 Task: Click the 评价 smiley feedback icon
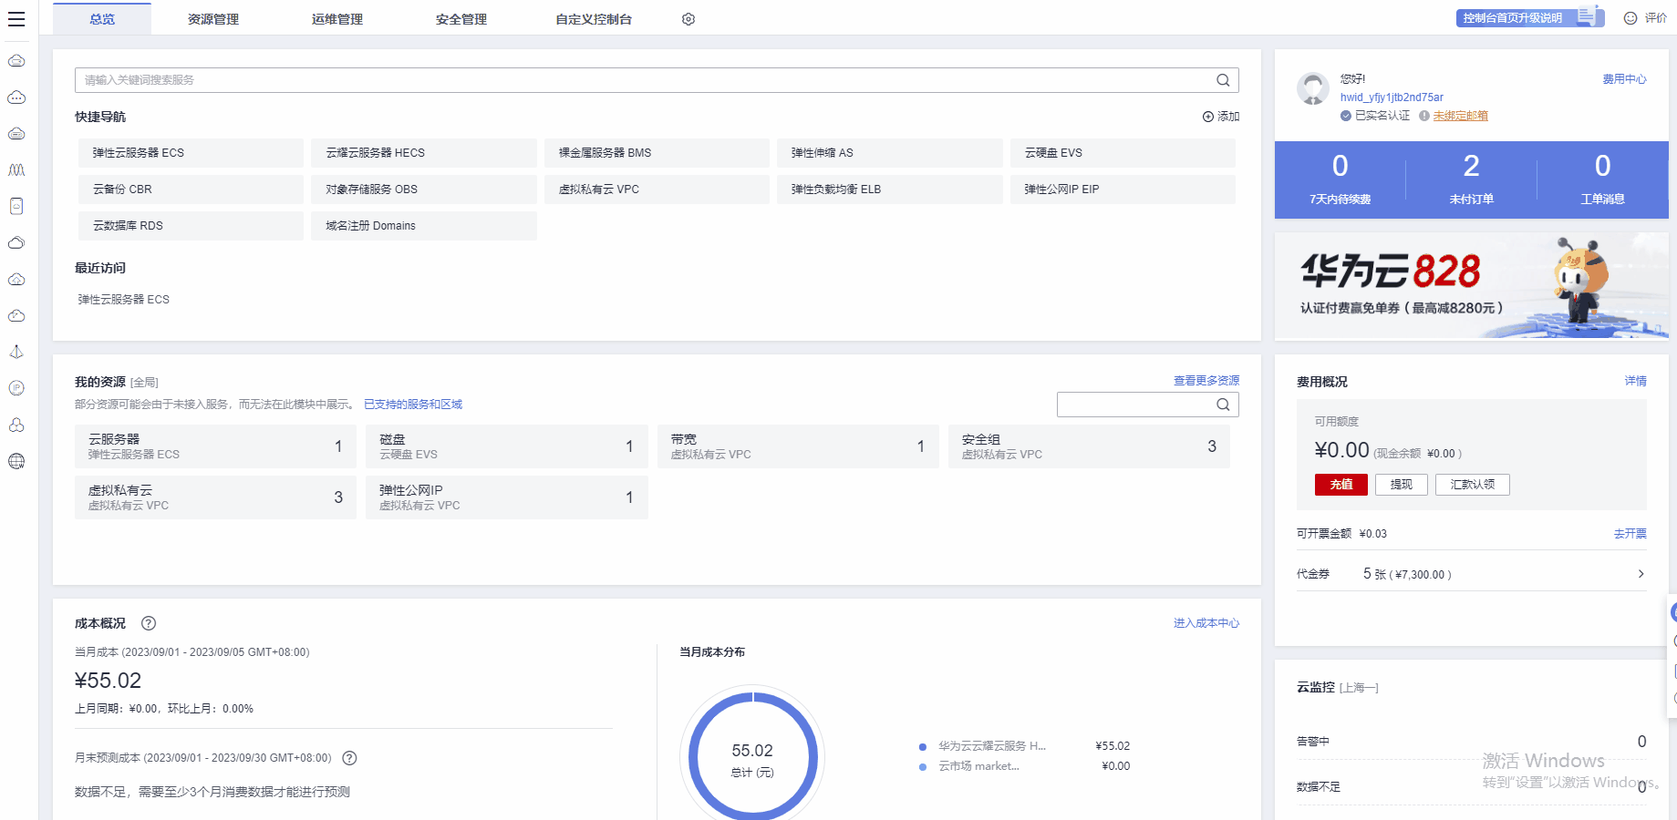[1630, 18]
